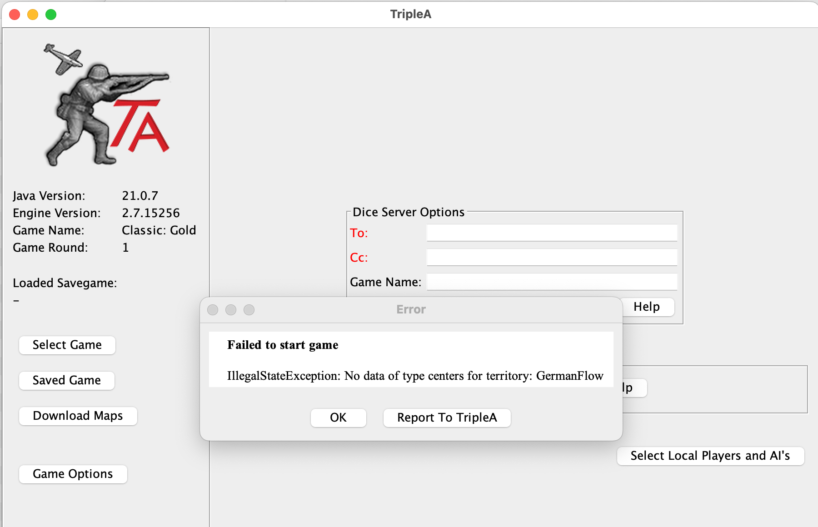Screen dimensions: 818x527
Task: Open Help in Dice Server Options
Action: [x=647, y=307]
